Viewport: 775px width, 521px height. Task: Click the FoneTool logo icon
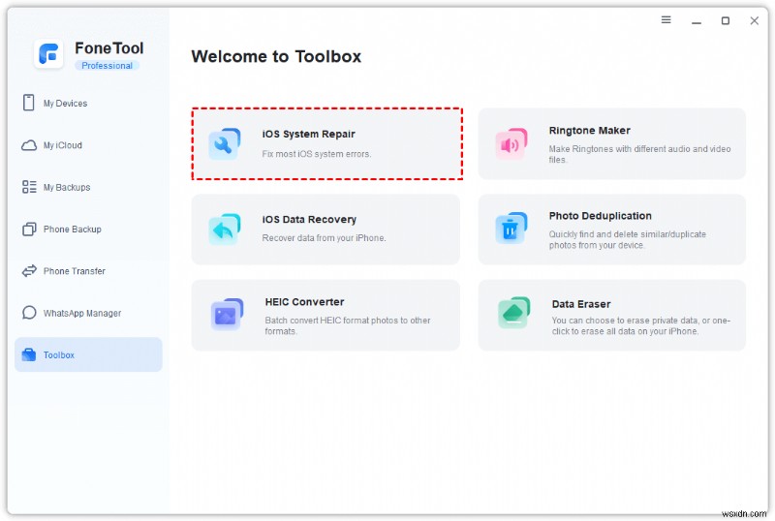click(48, 53)
